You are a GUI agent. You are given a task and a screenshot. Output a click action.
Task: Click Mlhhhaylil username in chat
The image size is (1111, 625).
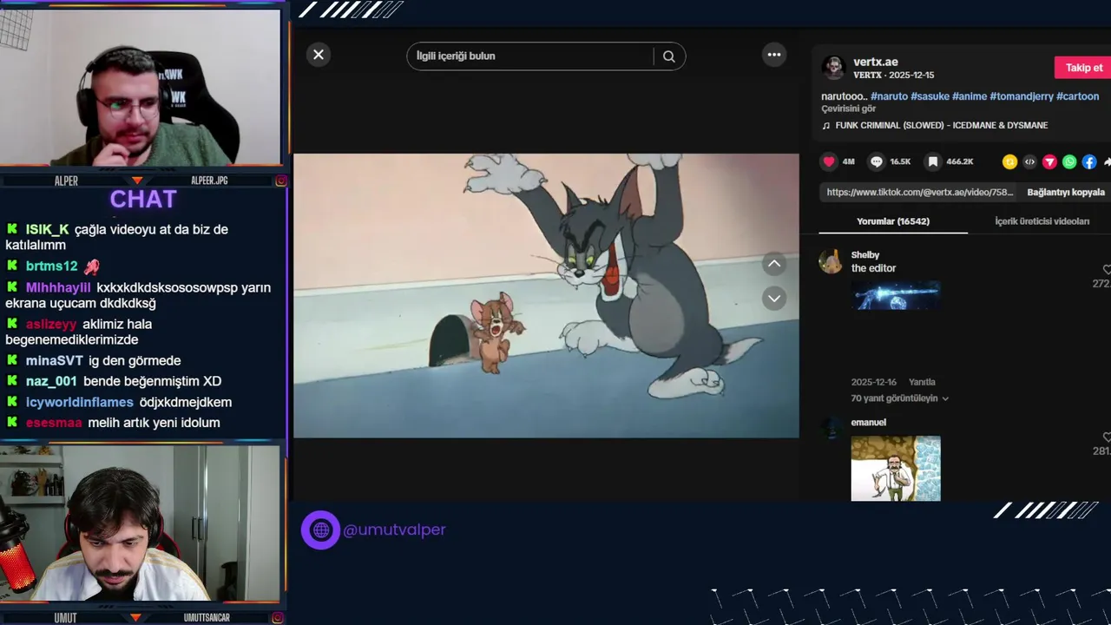(x=58, y=287)
